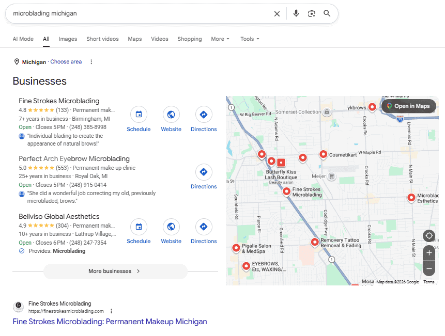Screen dimensions: 445x336
Task: Submit search with the magnifier icon
Action: (x=327, y=13)
